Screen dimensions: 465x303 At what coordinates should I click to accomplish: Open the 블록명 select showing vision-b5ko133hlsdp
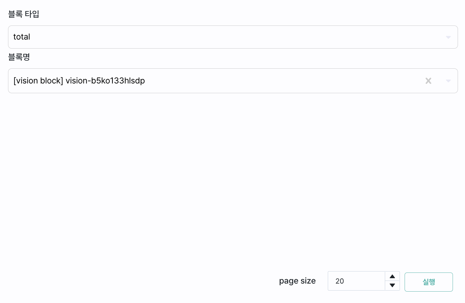(233, 81)
